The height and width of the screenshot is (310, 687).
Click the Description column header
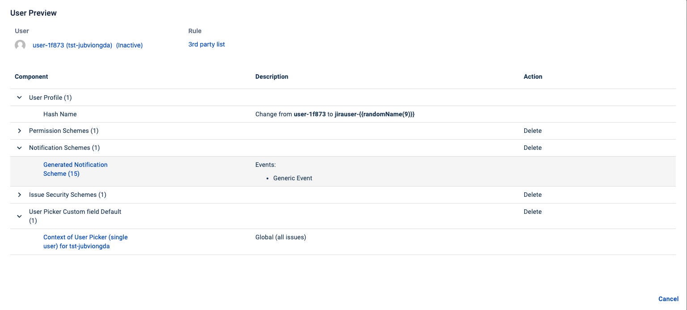tap(271, 76)
